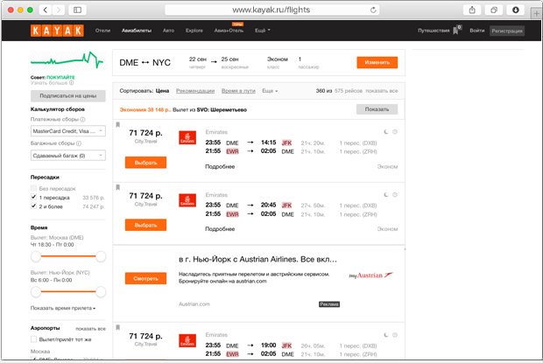Open the KAYAK logo home link
The image size is (543, 363).
[57, 31]
